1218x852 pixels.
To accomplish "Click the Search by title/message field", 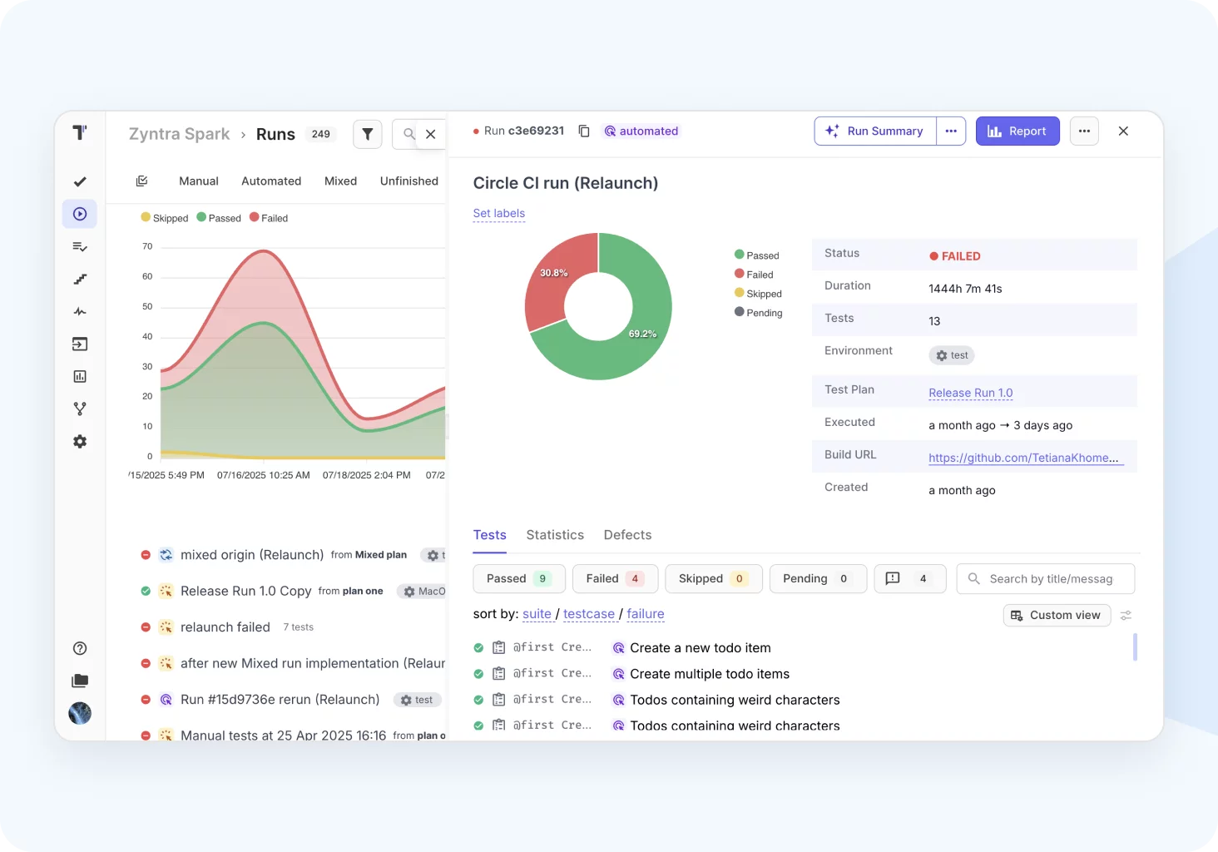I will [1050, 579].
